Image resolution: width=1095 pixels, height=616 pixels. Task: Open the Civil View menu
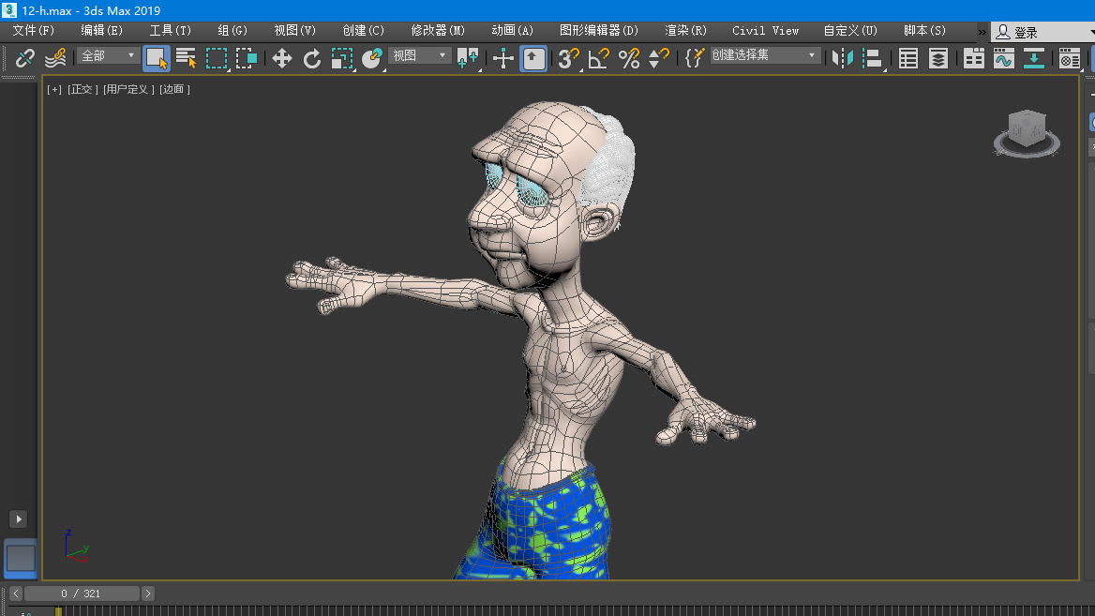(x=765, y=31)
